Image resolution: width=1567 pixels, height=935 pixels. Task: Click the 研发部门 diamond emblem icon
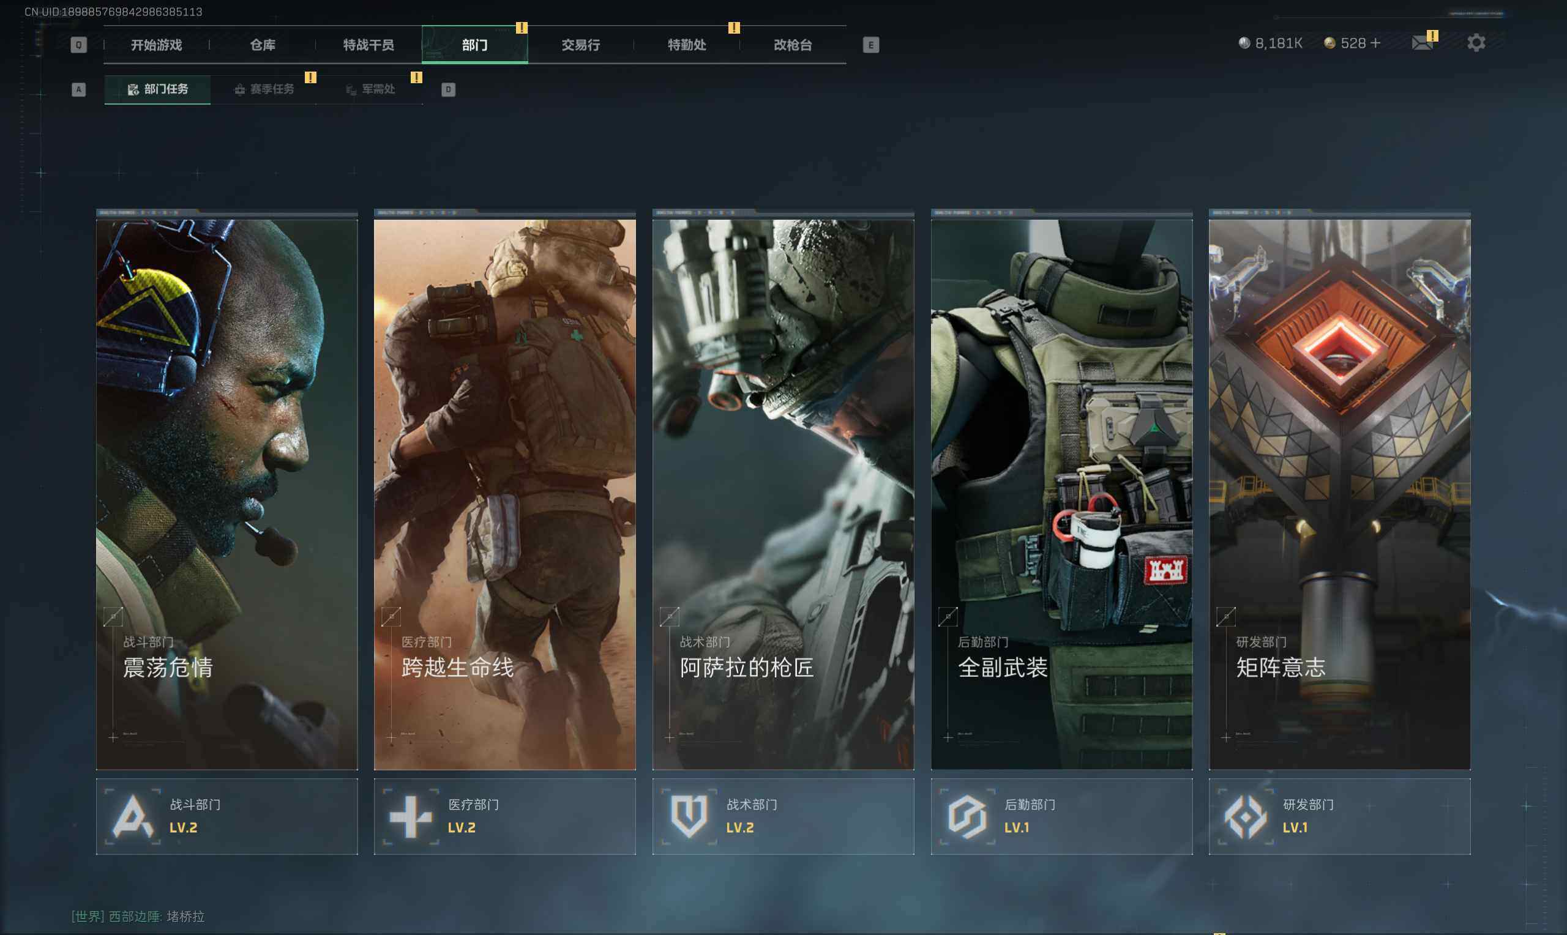point(1245,816)
